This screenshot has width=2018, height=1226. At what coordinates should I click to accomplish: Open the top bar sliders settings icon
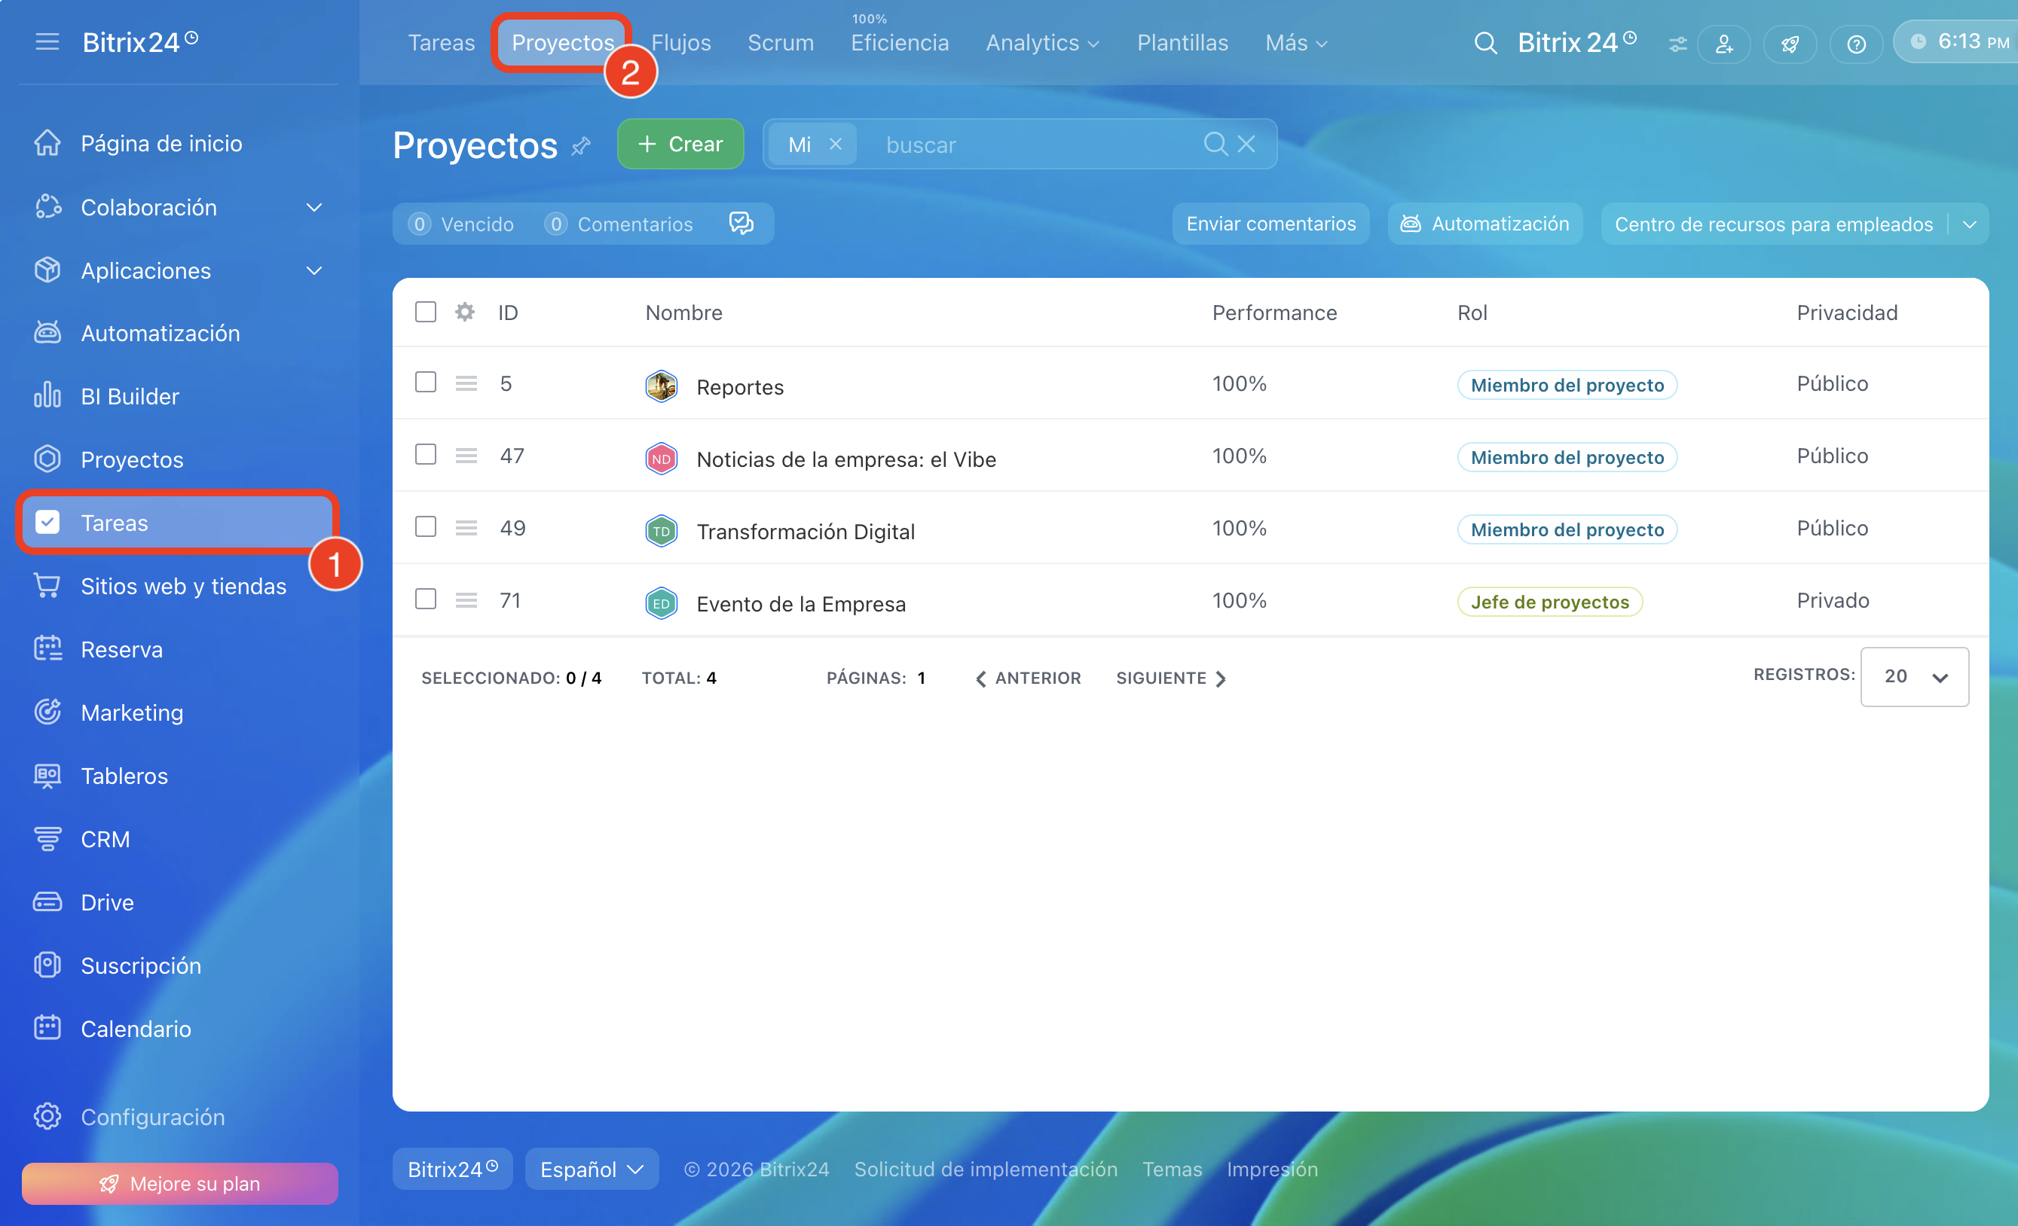pos(1677,44)
